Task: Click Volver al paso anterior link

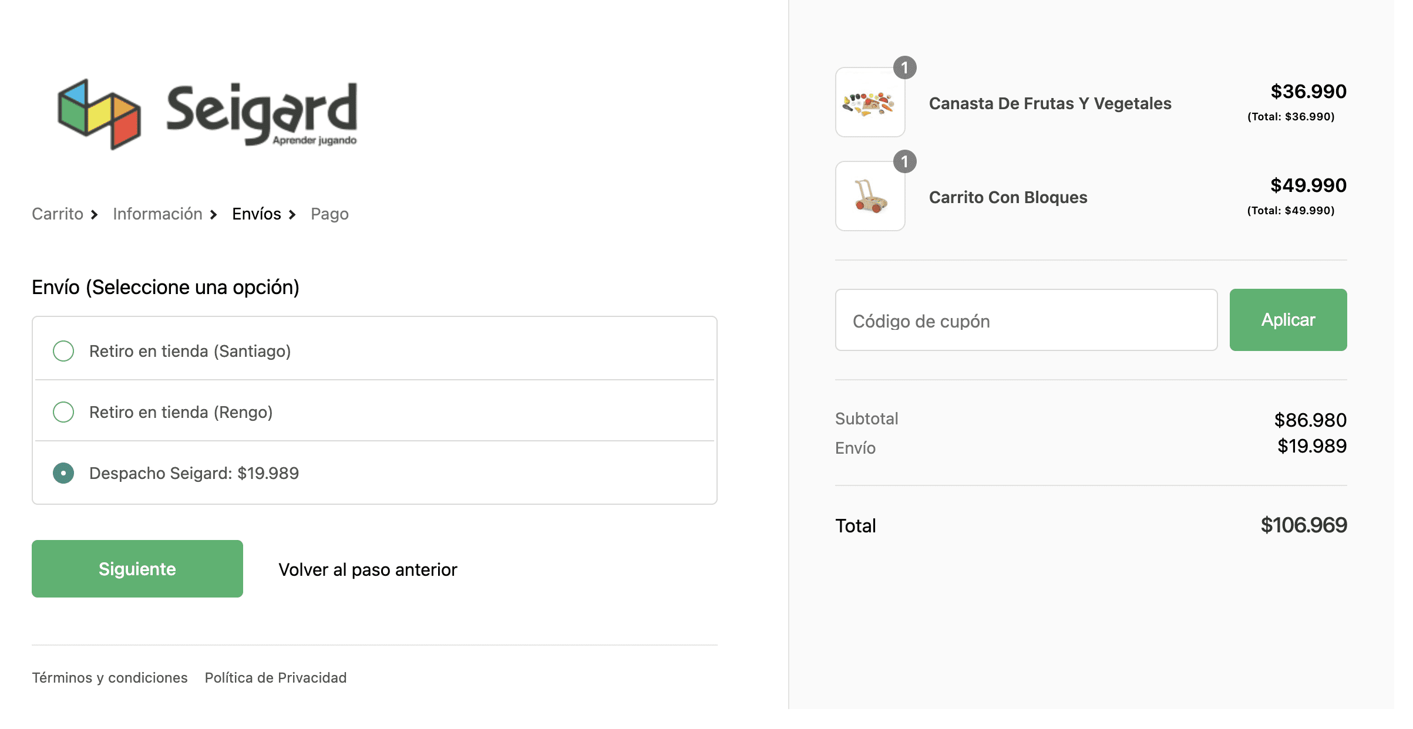Action: click(368, 569)
